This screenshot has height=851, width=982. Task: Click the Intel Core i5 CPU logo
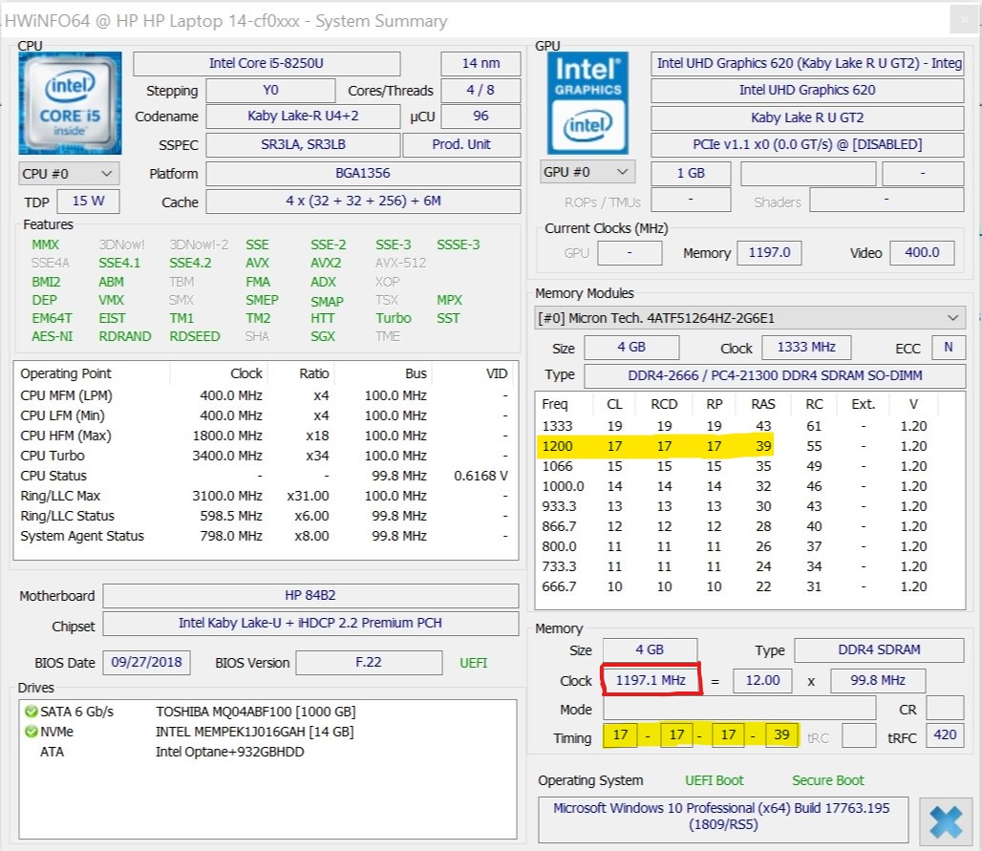click(70, 103)
